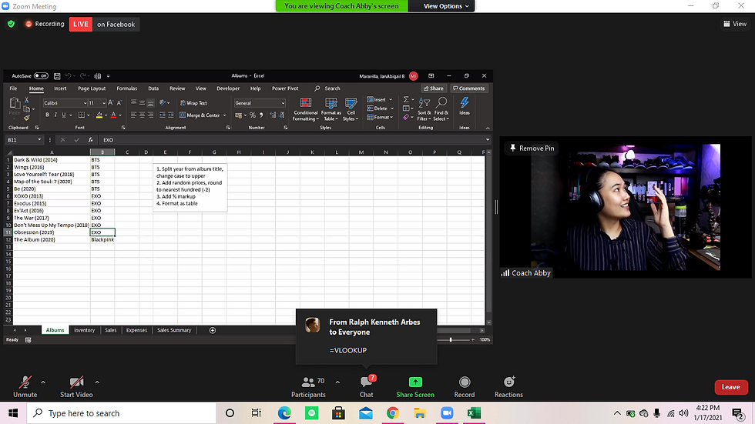
Task: Open Google Chrome from the taskbar
Action: click(x=392, y=413)
